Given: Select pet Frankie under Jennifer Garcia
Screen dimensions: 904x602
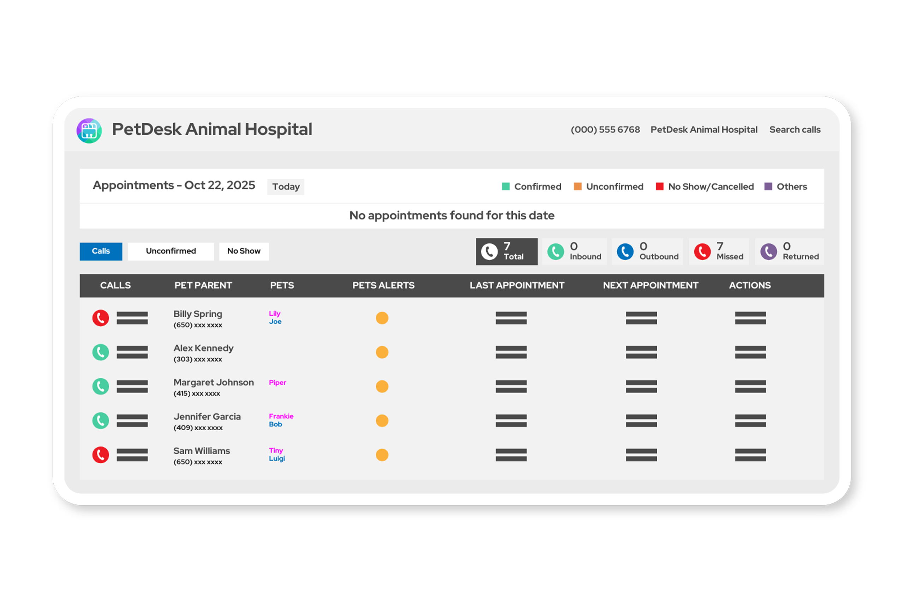Looking at the screenshot, I should pyautogui.click(x=281, y=416).
